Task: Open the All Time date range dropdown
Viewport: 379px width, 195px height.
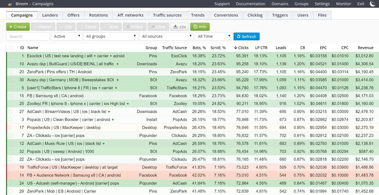Action: [213, 37]
